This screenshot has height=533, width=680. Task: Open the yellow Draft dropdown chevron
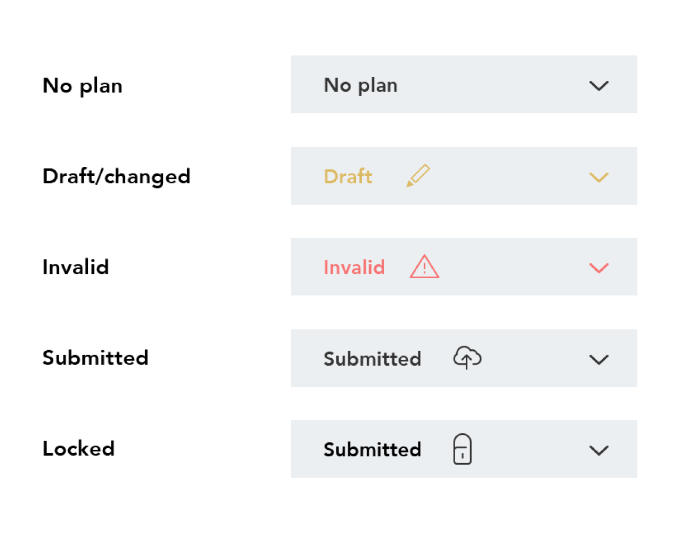[598, 177]
